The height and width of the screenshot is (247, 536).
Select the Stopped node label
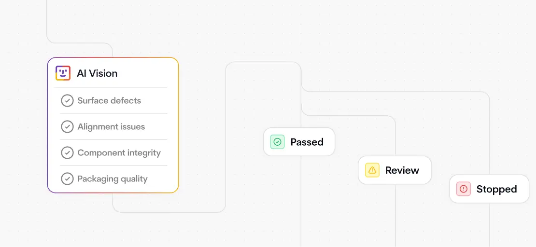tap(496, 189)
